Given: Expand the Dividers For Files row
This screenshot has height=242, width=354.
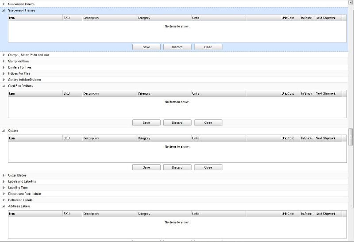Looking at the screenshot, I should pos(4,67).
